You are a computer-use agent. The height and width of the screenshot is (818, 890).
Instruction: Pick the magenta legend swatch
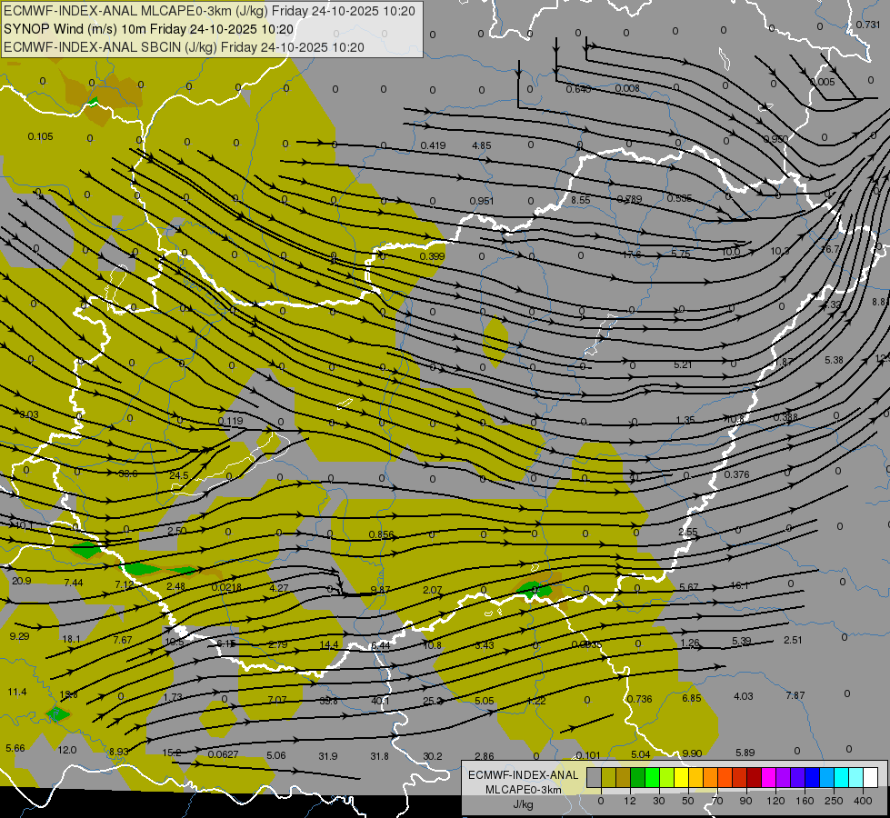768,778
